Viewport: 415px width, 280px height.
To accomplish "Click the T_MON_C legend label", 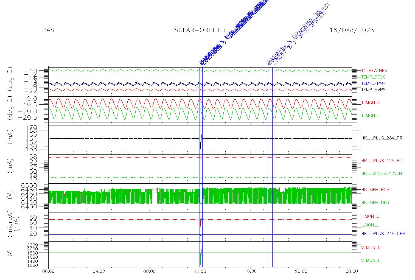I will (x=371, y=103).
